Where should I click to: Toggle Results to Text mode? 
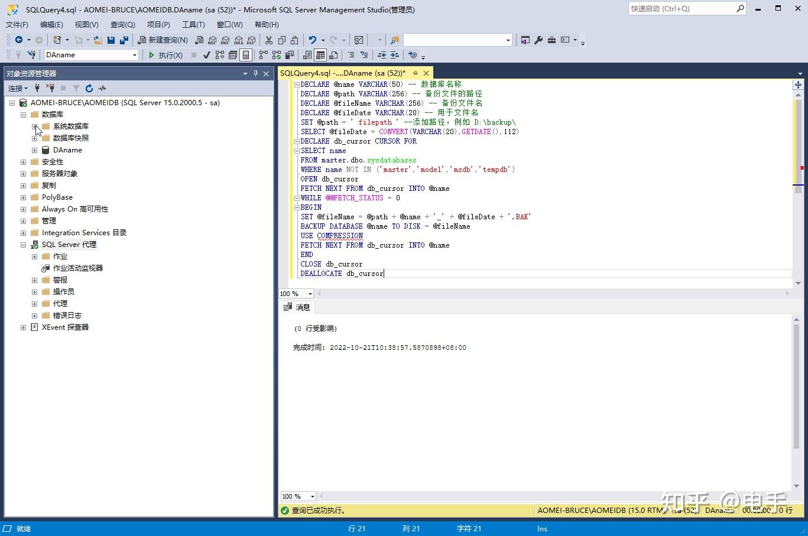[307, 55]
